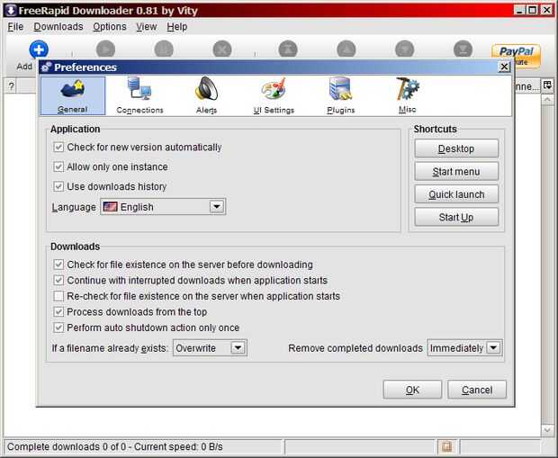Click the US flag in Language combo box
The width and height of the screenshot is (558, 458).
111,206
